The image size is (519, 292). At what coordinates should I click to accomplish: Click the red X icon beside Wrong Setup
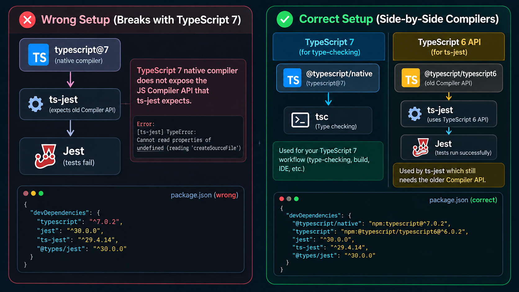27,20
